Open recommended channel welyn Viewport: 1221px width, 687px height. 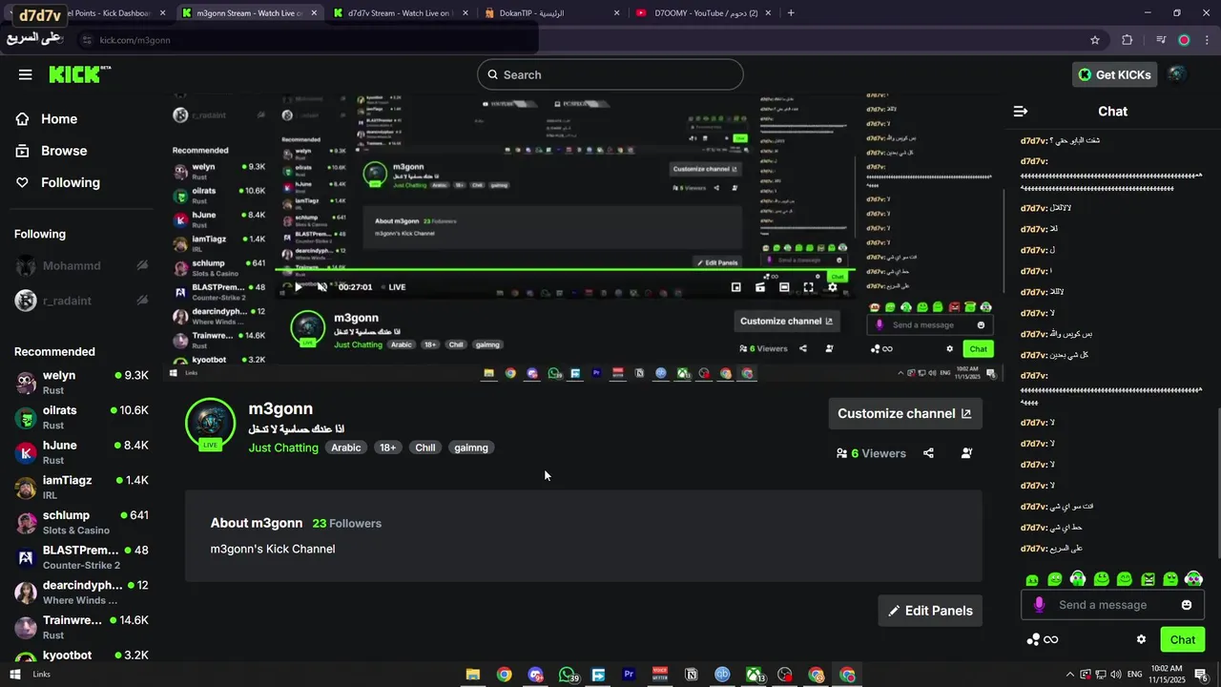pos(81,382)
